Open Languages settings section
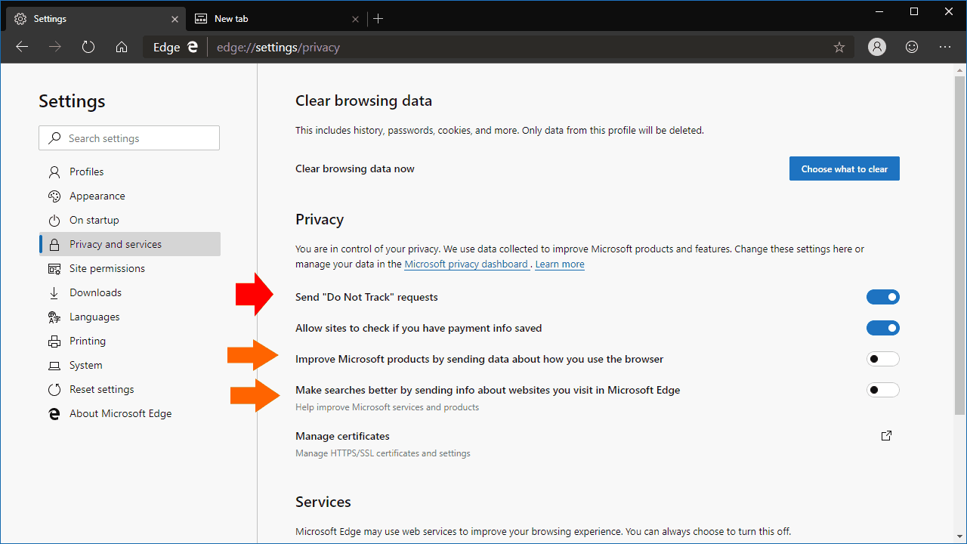The width and height of the screenshot is (967, 544). point(129,317)
